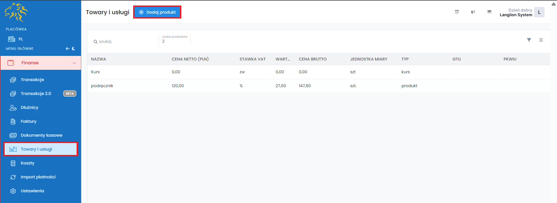Open Transakcje in the sidebar
The width and height of the screenshot is (557, 203).
click(x=32, y=80)
